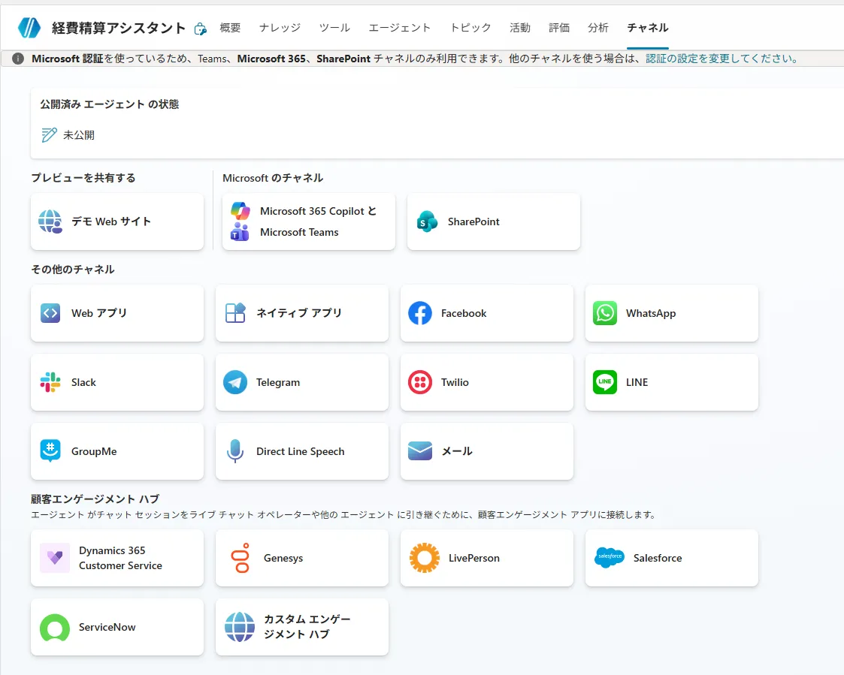Screen dimensions: 844x675
Task: Go to the エージェント tab
Action: (400, 28)
